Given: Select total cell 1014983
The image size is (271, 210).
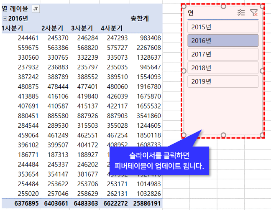Looking at the screenshot, I should 149,184.
